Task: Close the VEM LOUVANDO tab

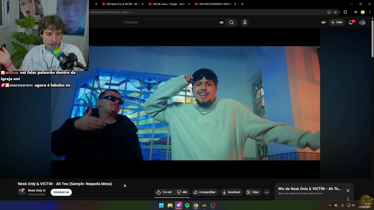Action: coord(235,4)
